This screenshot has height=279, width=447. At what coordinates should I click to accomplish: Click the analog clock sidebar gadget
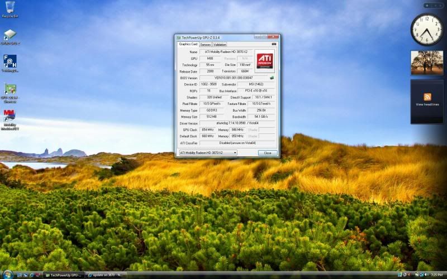[427, 30]
